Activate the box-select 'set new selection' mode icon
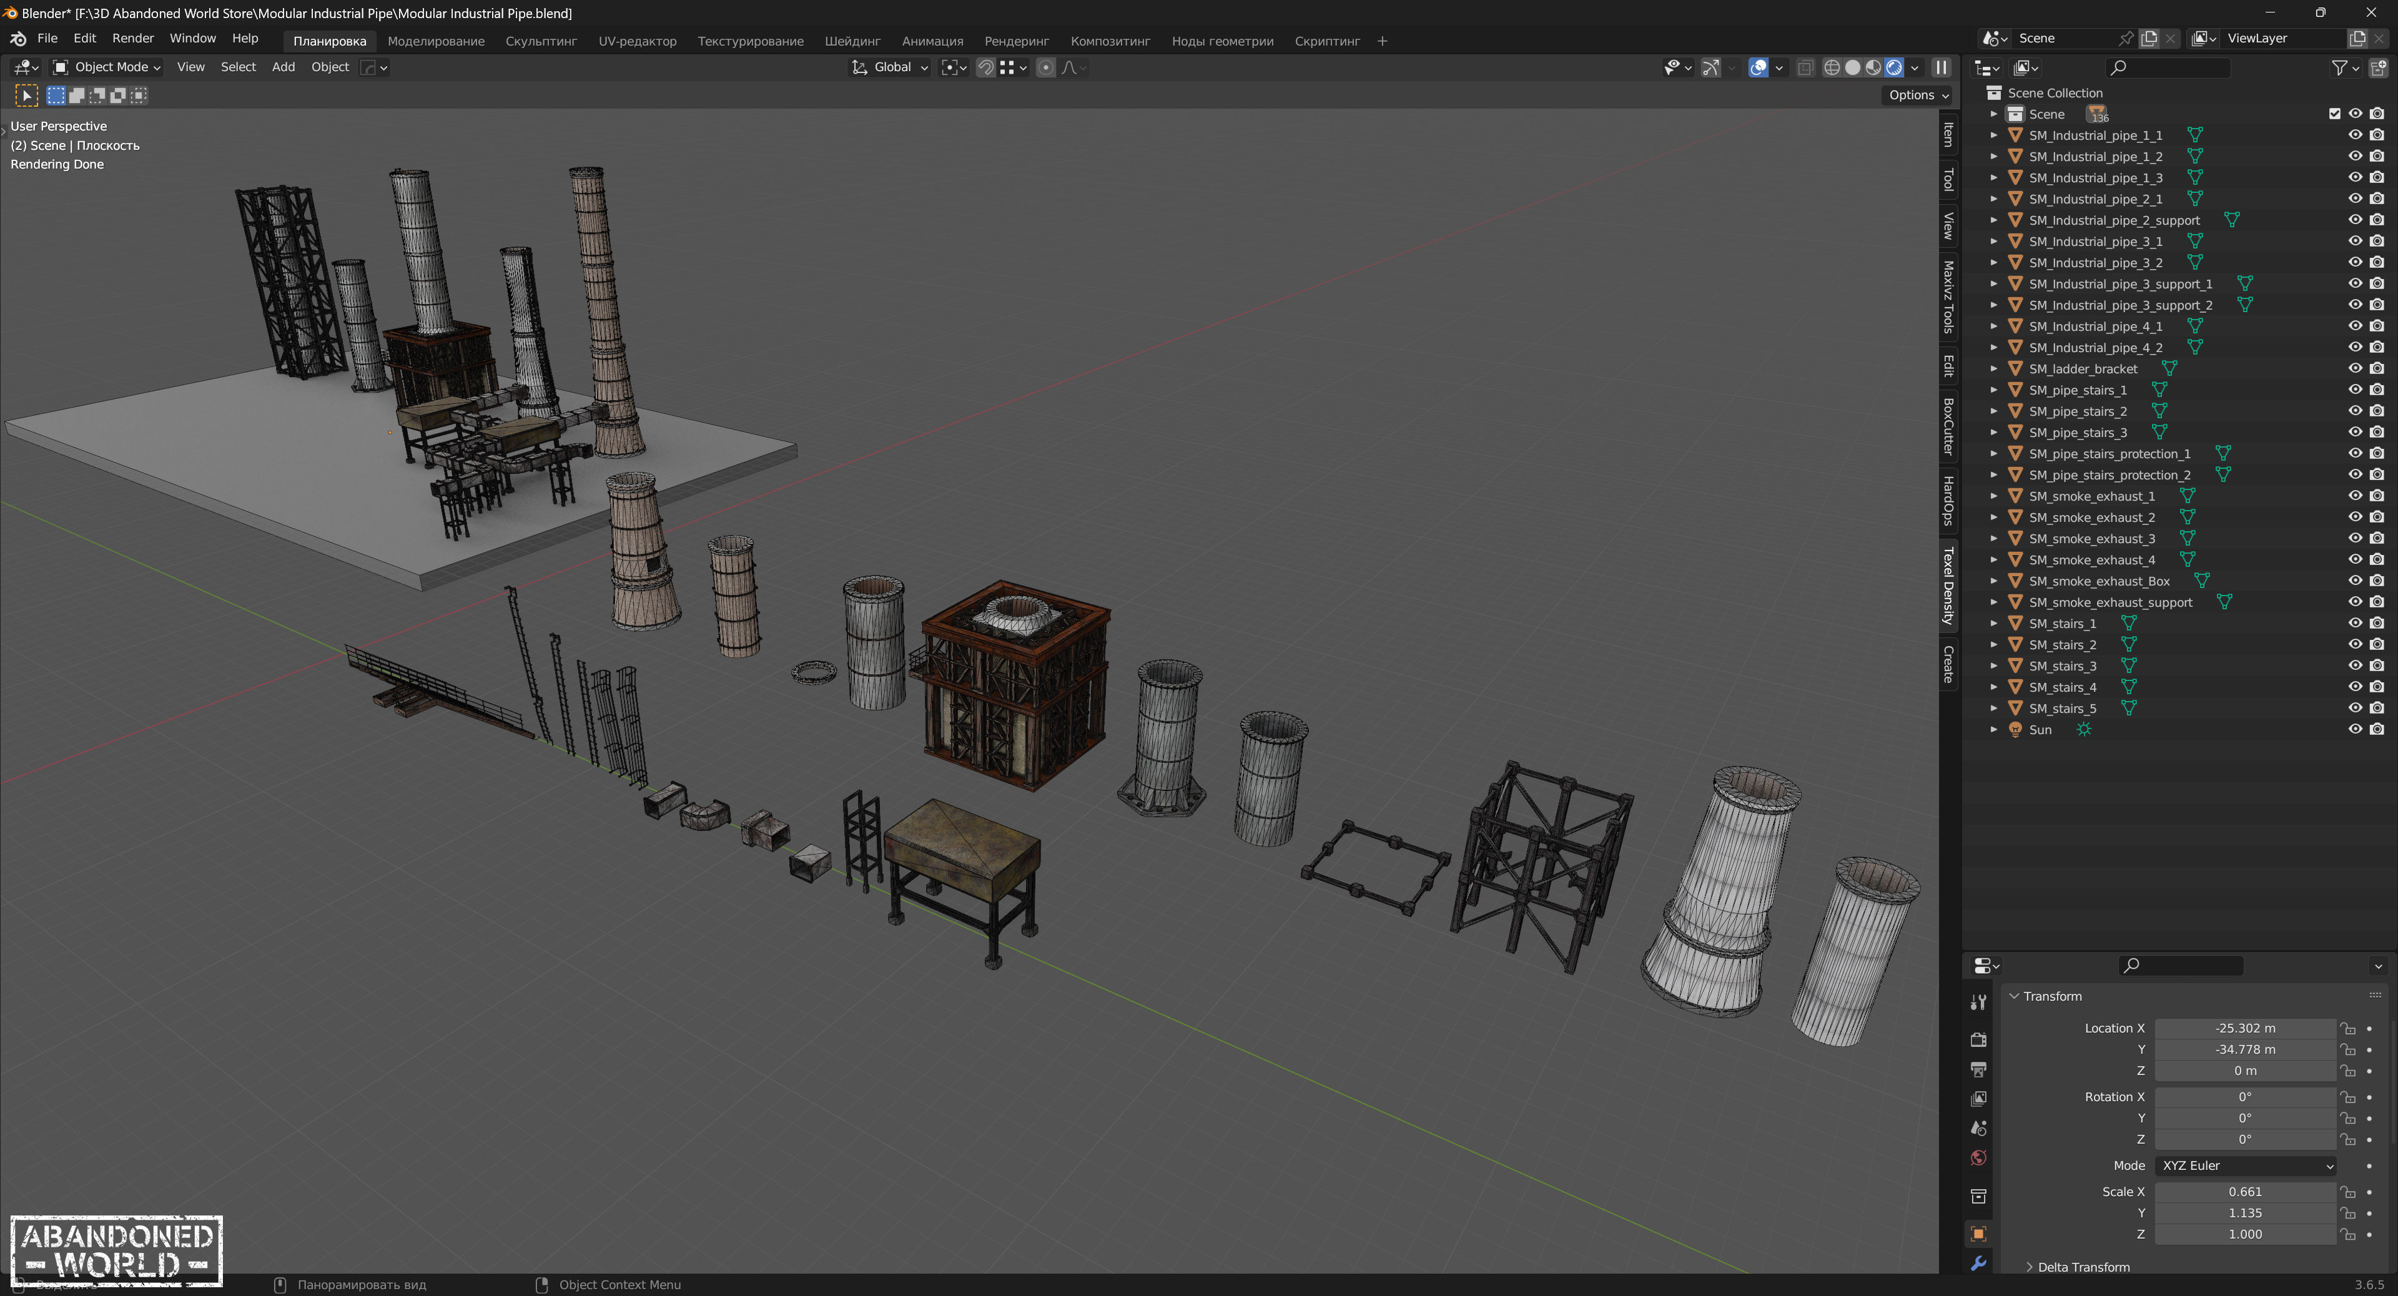 click(x=56, y=95)
